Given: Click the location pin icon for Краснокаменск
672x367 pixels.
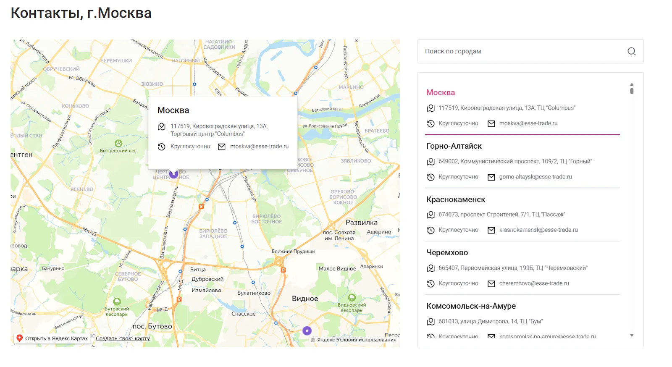Looking at the screenshot, I should [x=430, y=215].
